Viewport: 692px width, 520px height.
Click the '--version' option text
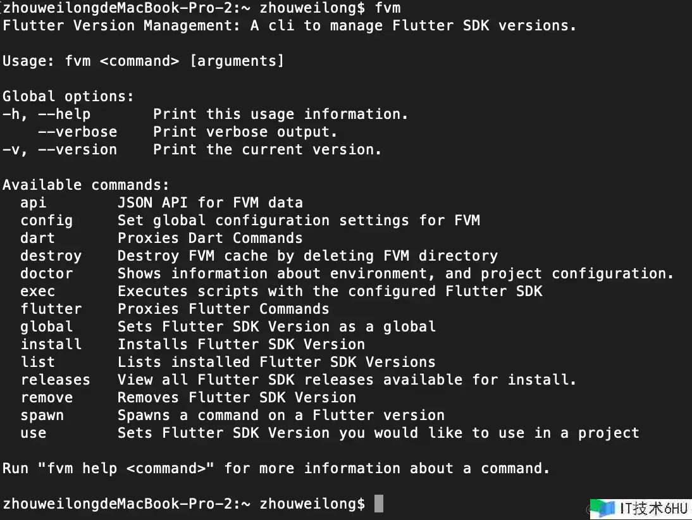pyautogui.click(x=78, y=149)
